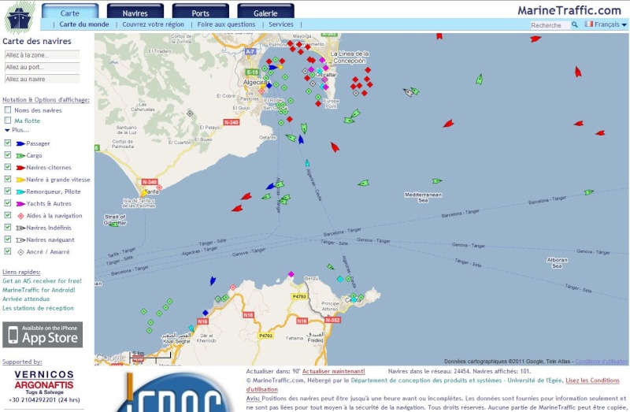Select the pink navigation aid marker near Tarifa
The width and height of the screenshot is (630, 412).
(x=159, y=187)
